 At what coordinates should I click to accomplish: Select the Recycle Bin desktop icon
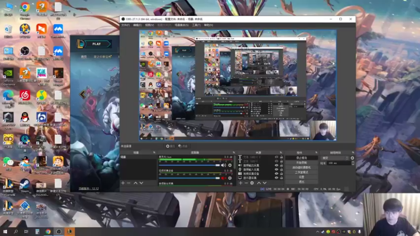point(8,31)
